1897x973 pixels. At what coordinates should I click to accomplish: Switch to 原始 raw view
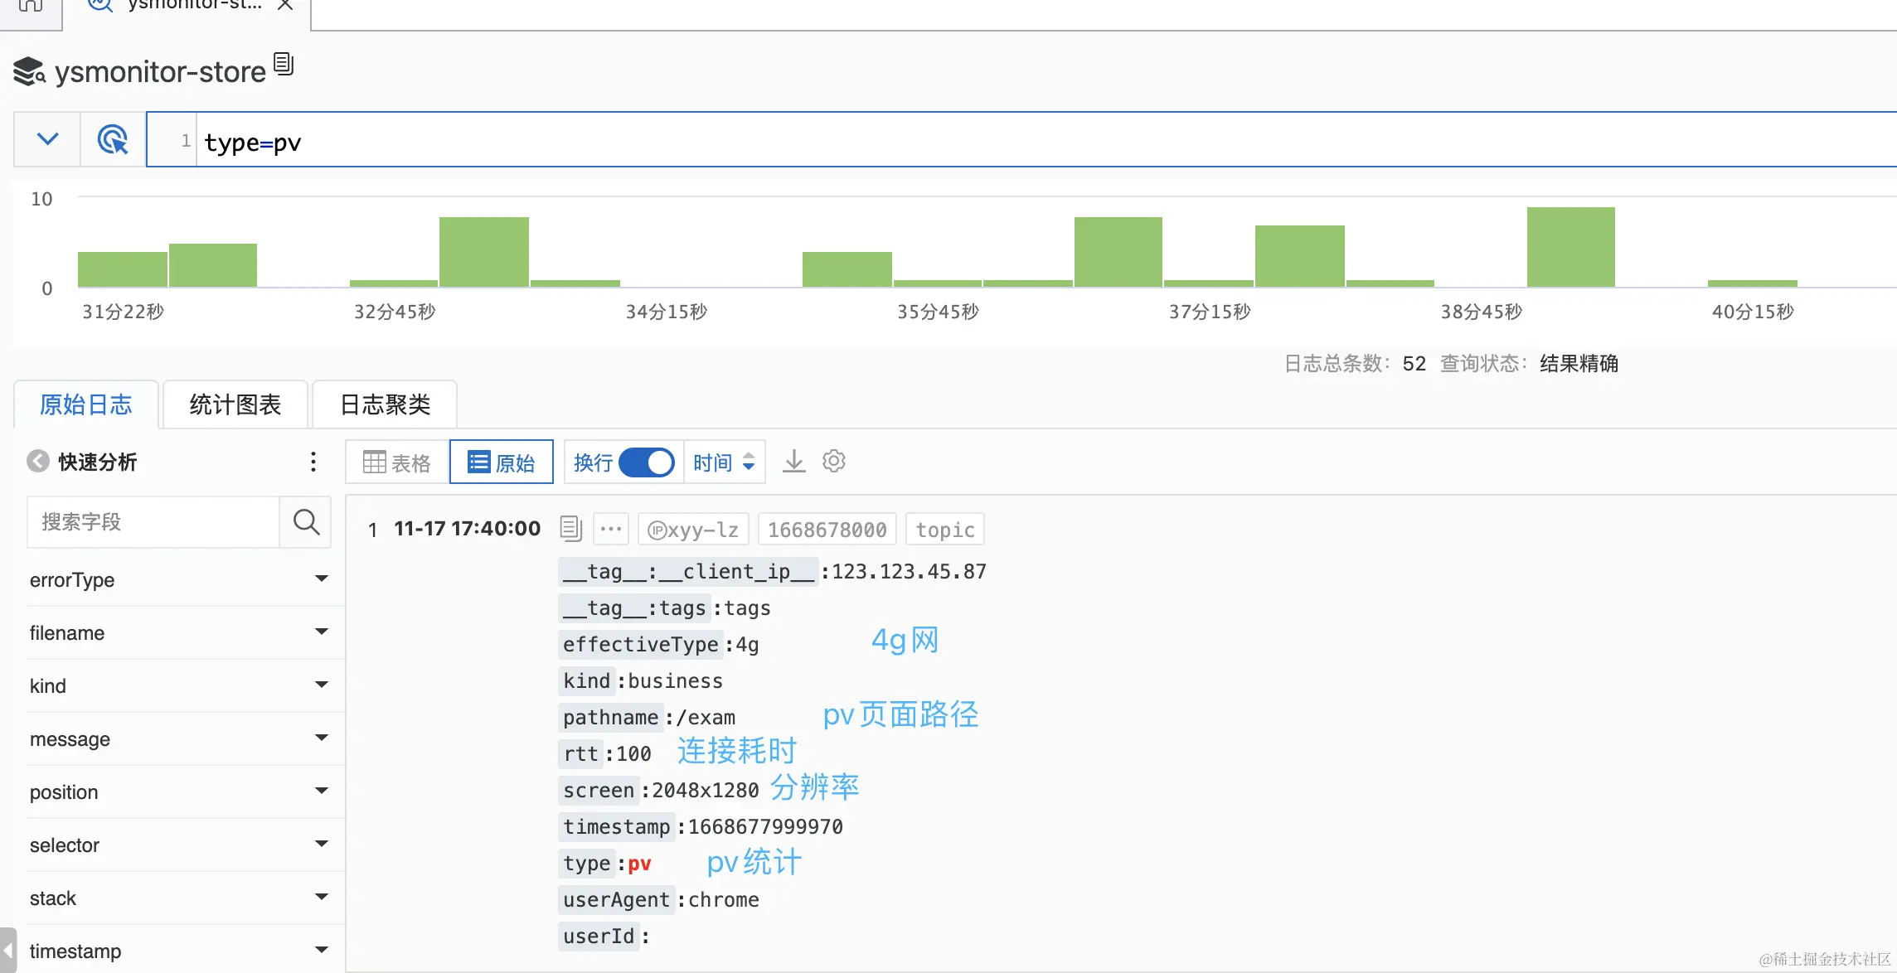[501, 462]
